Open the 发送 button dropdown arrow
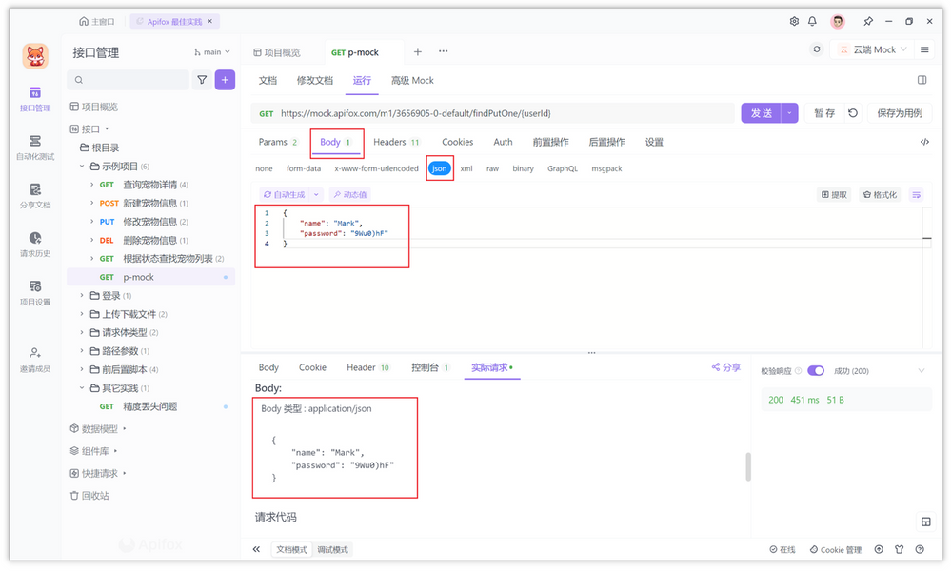This screenshot has width=952, height=571. point(789,113)
